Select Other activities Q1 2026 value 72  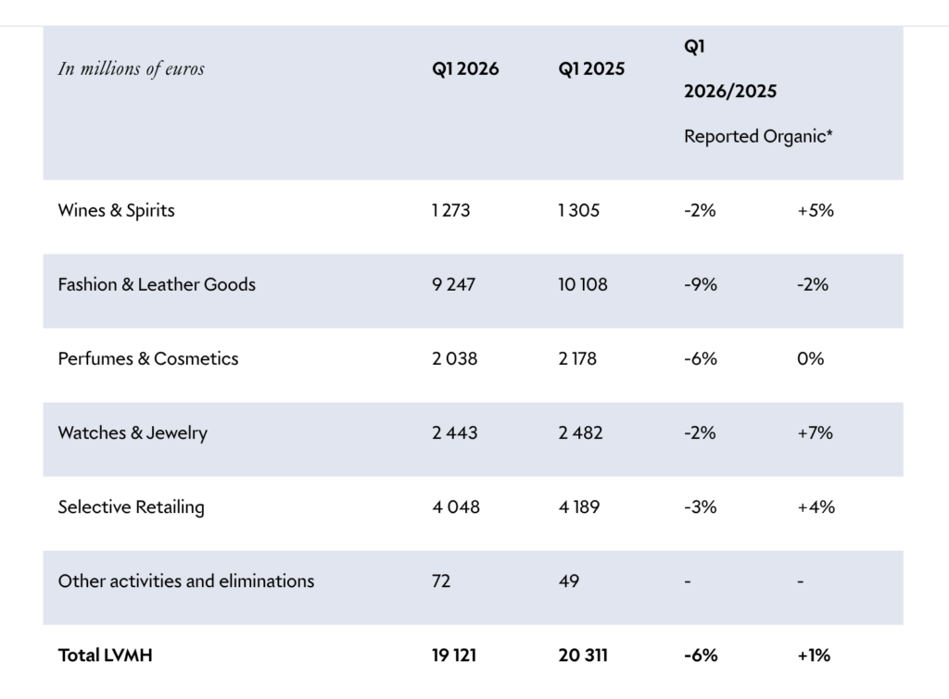441,580
